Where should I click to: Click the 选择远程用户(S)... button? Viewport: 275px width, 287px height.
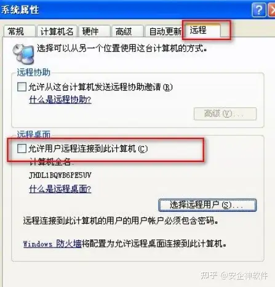pos(207,205)
